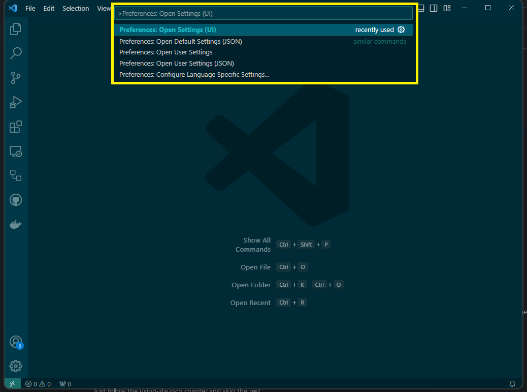Open the Run and Debug view
The image size is (527, 392).
[16, 102]
